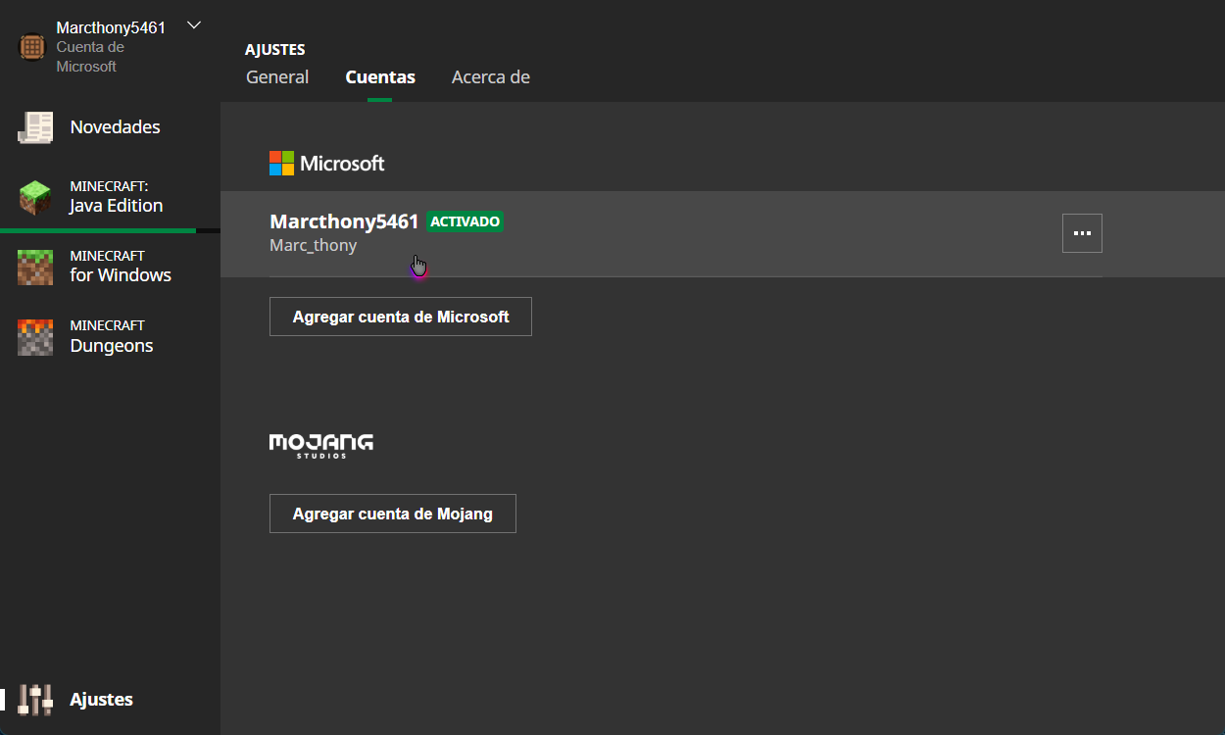This screenshot has height=735, width=1225.
Task: Switch to the General tab
Action: click(277, 77)
